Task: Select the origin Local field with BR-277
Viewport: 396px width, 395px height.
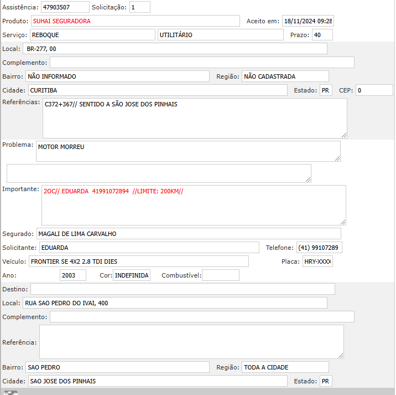Action: [x=175, y=49]
